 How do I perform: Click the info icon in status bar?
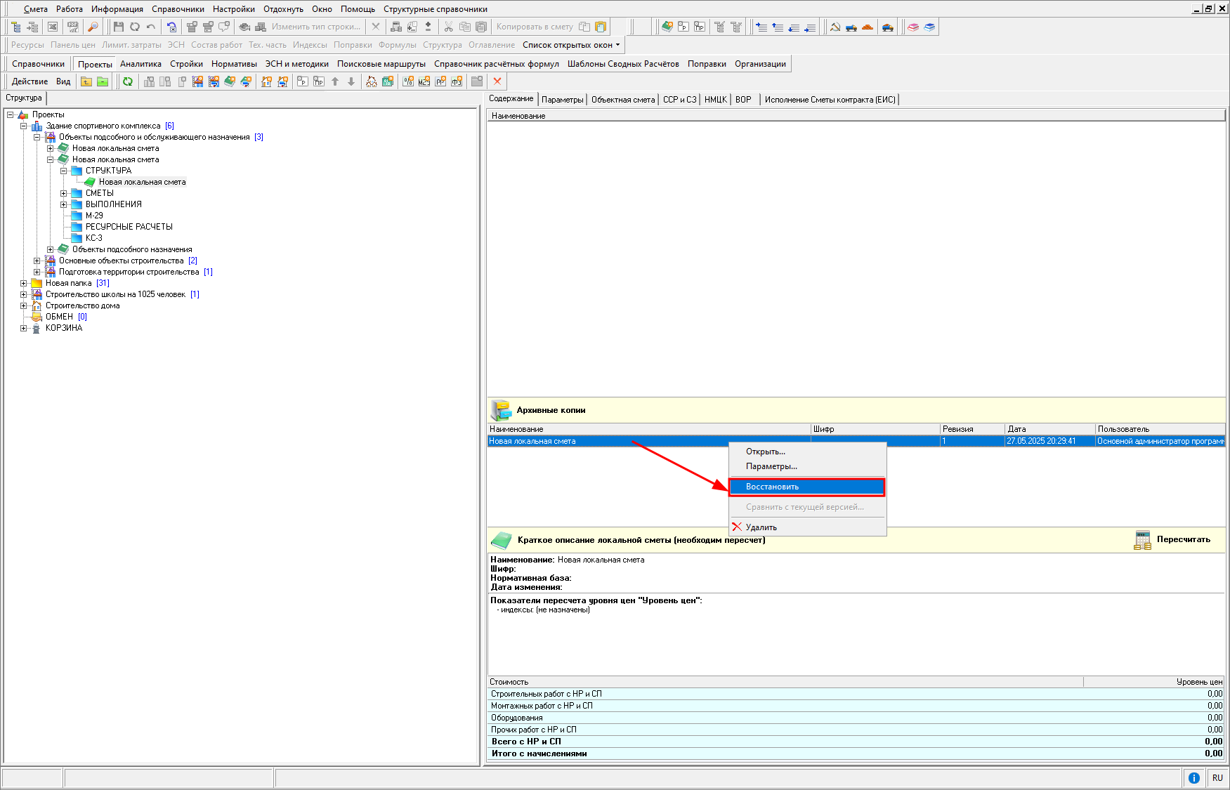tap(1193, 777)
